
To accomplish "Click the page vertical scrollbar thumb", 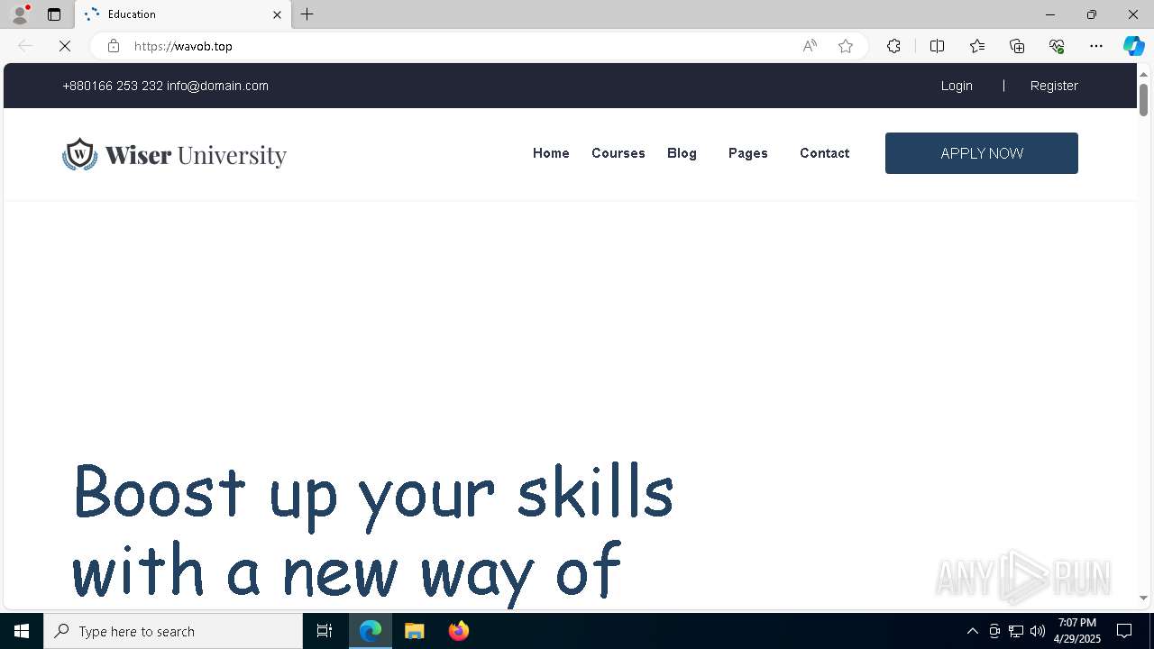I will pyautogui.click(x=1143, y=99).
